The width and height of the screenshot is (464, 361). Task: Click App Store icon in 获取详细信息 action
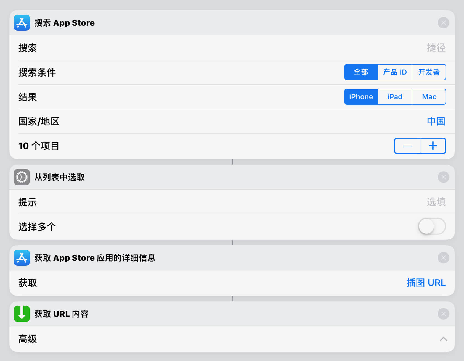click(x=22, y=258)
